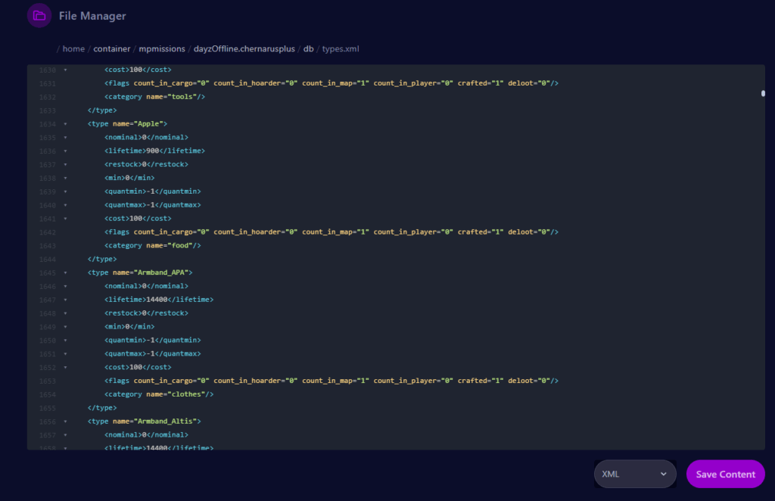775x501 pixels.
Task: Open the dayzOffline.chernarusplus breadcrumb entry
Action: pos(243,48)
